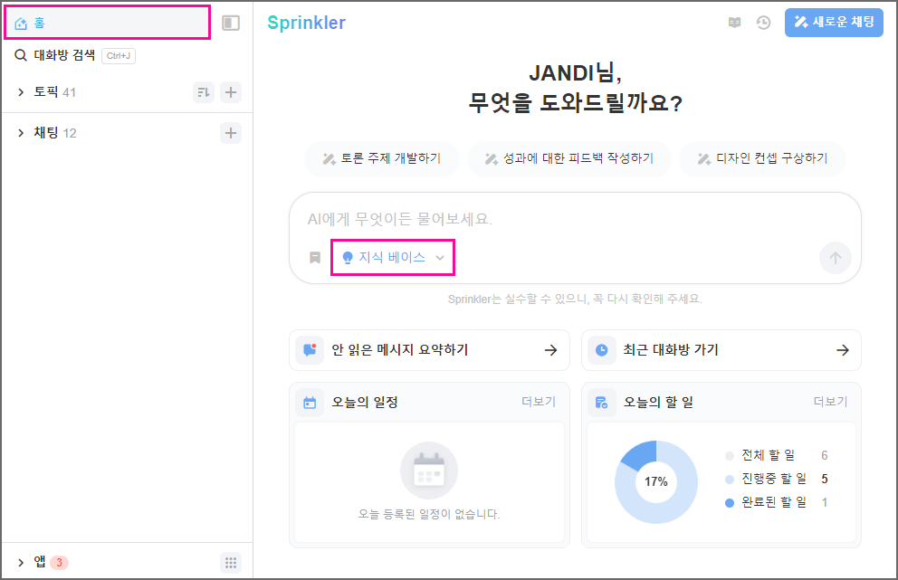Image resolution: width=898 pixels, height=580 pixels.
Task: Add a new chat with plus icon
Action: coord(231,134)
